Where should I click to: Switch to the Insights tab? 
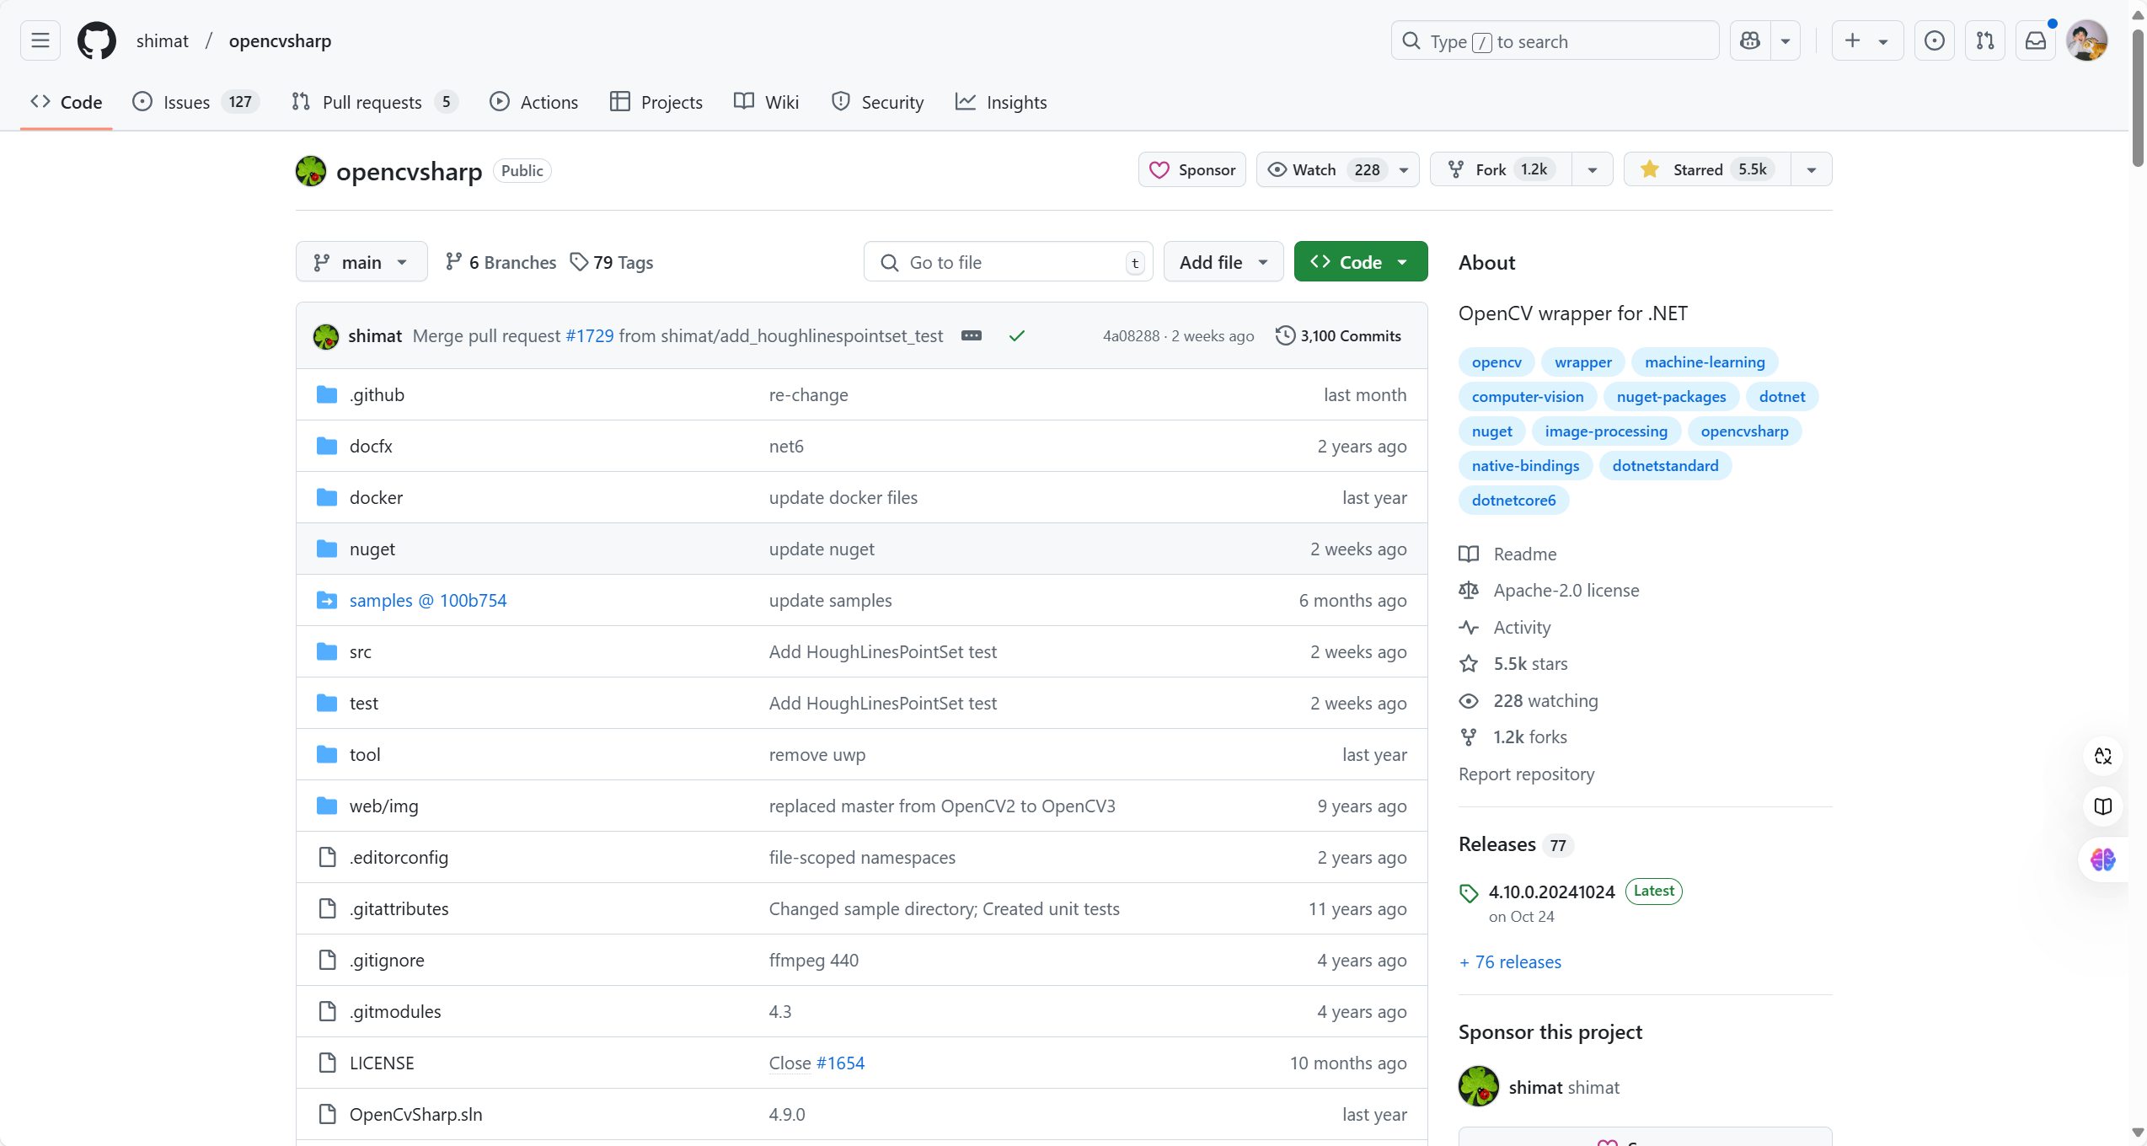pyautogui.click(x=1001, y=102)
